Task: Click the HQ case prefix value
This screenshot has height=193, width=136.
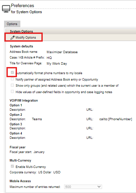Action: click(x=49, y=58)
